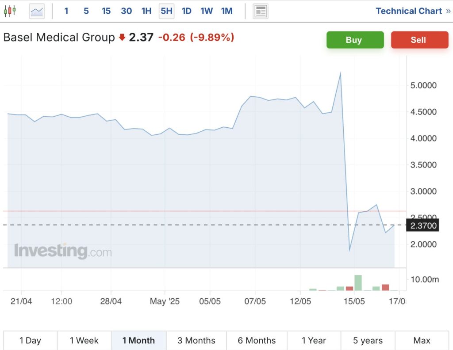Select the 1M monthly timeframe
The image size is (453, 350).
pyautogui.click(x=226, y=11)
